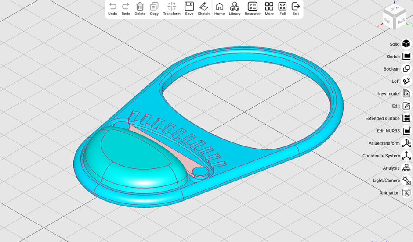Click the Right face of the view cube
413x242 pixels.
click(388, 21)
